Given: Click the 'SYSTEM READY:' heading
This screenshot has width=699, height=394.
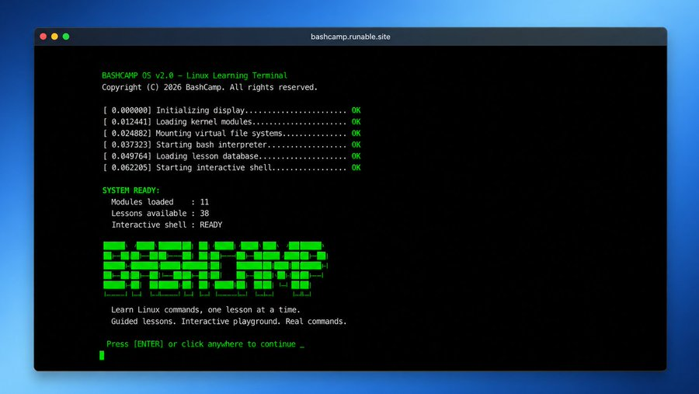Looking at the screenshot, I should click(x=130, y=190).
